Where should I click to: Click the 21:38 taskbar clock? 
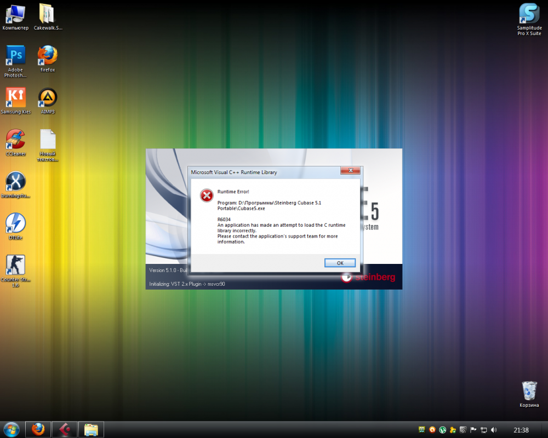tap(521, 430)
